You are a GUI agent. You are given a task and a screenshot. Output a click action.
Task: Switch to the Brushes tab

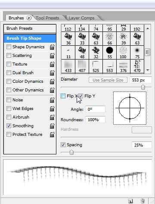click(16, 18)
